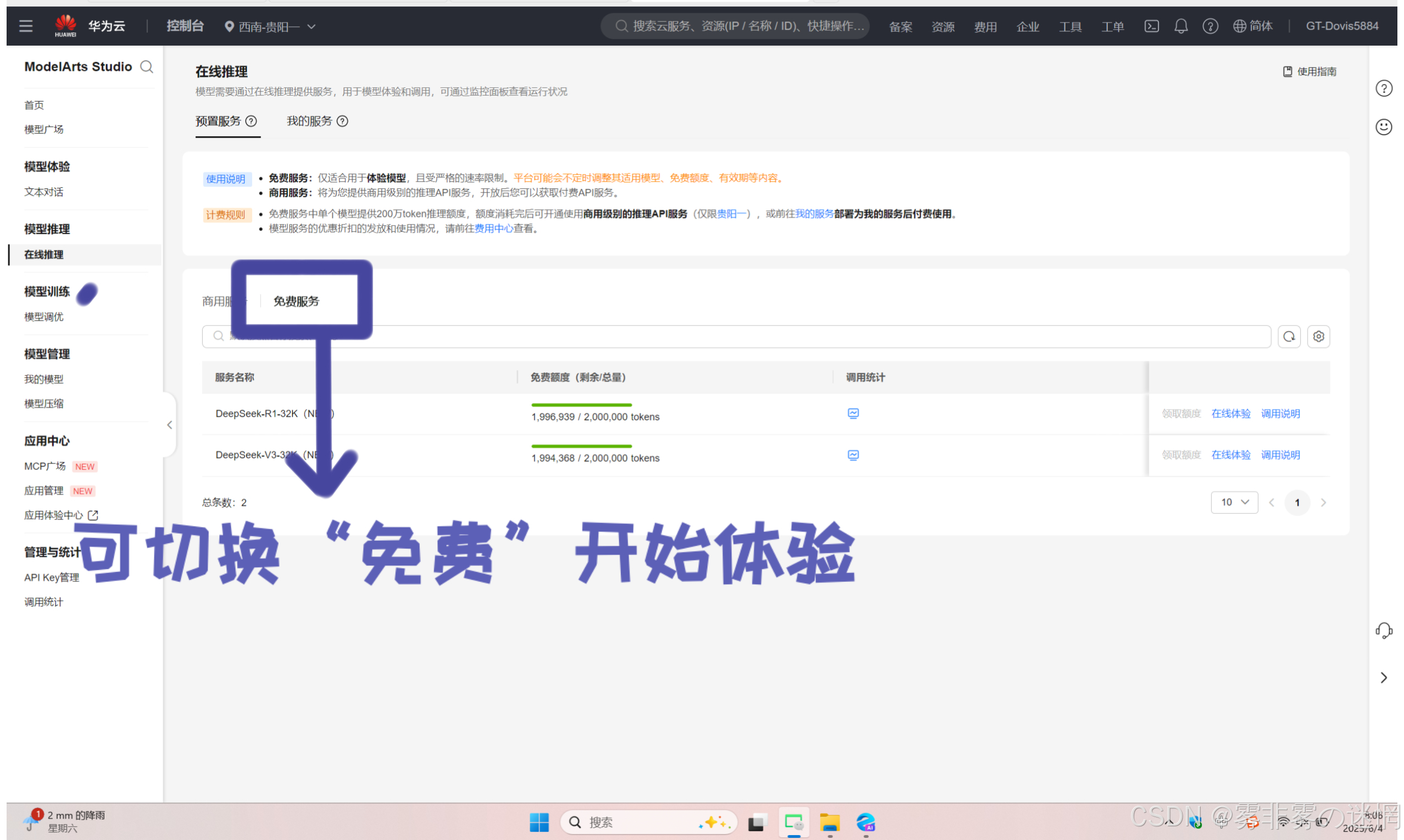Click the notification bell icon
This screenshot has width=1404, height=840.
pyautogui.click(x=1180, y=26)
